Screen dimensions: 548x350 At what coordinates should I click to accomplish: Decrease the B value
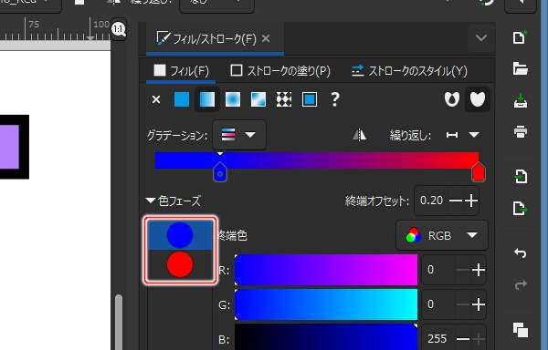(463, 338)
